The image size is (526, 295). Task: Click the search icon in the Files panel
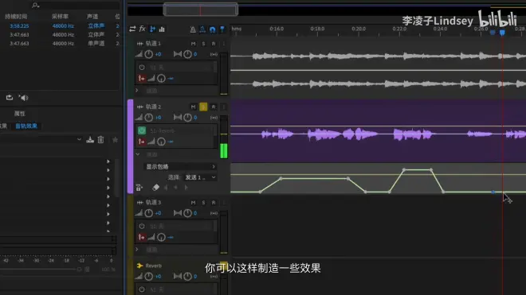pos(35,5)
